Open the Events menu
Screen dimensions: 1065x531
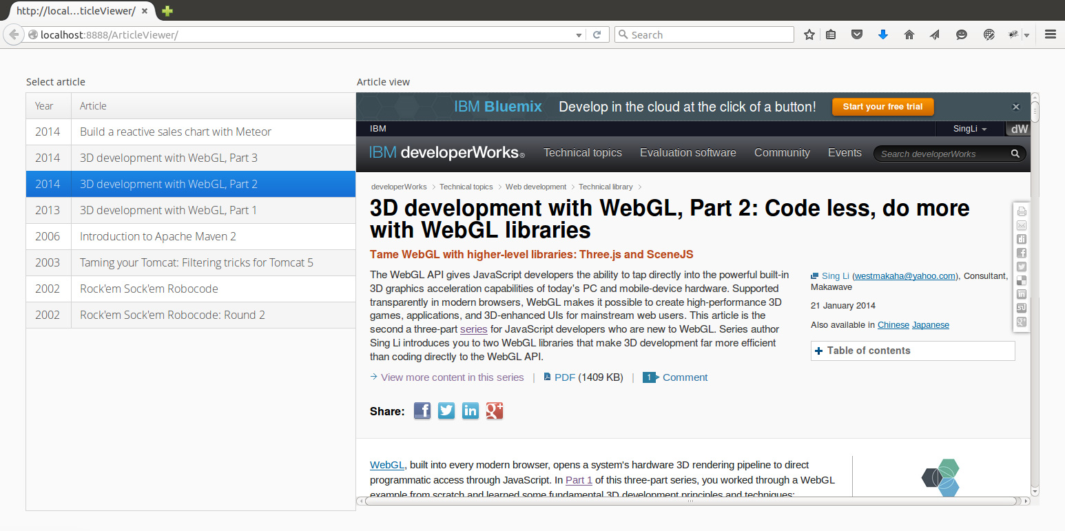click(x=845, y=153)
